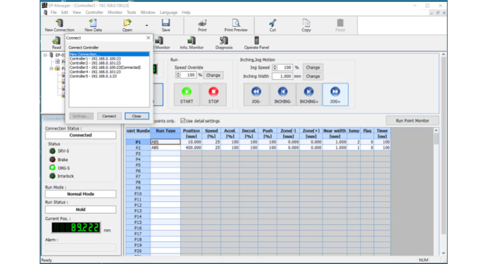This screenshot has width=488, height=264.
Task: Open the Tools menu
Action: tap(131, 12)
